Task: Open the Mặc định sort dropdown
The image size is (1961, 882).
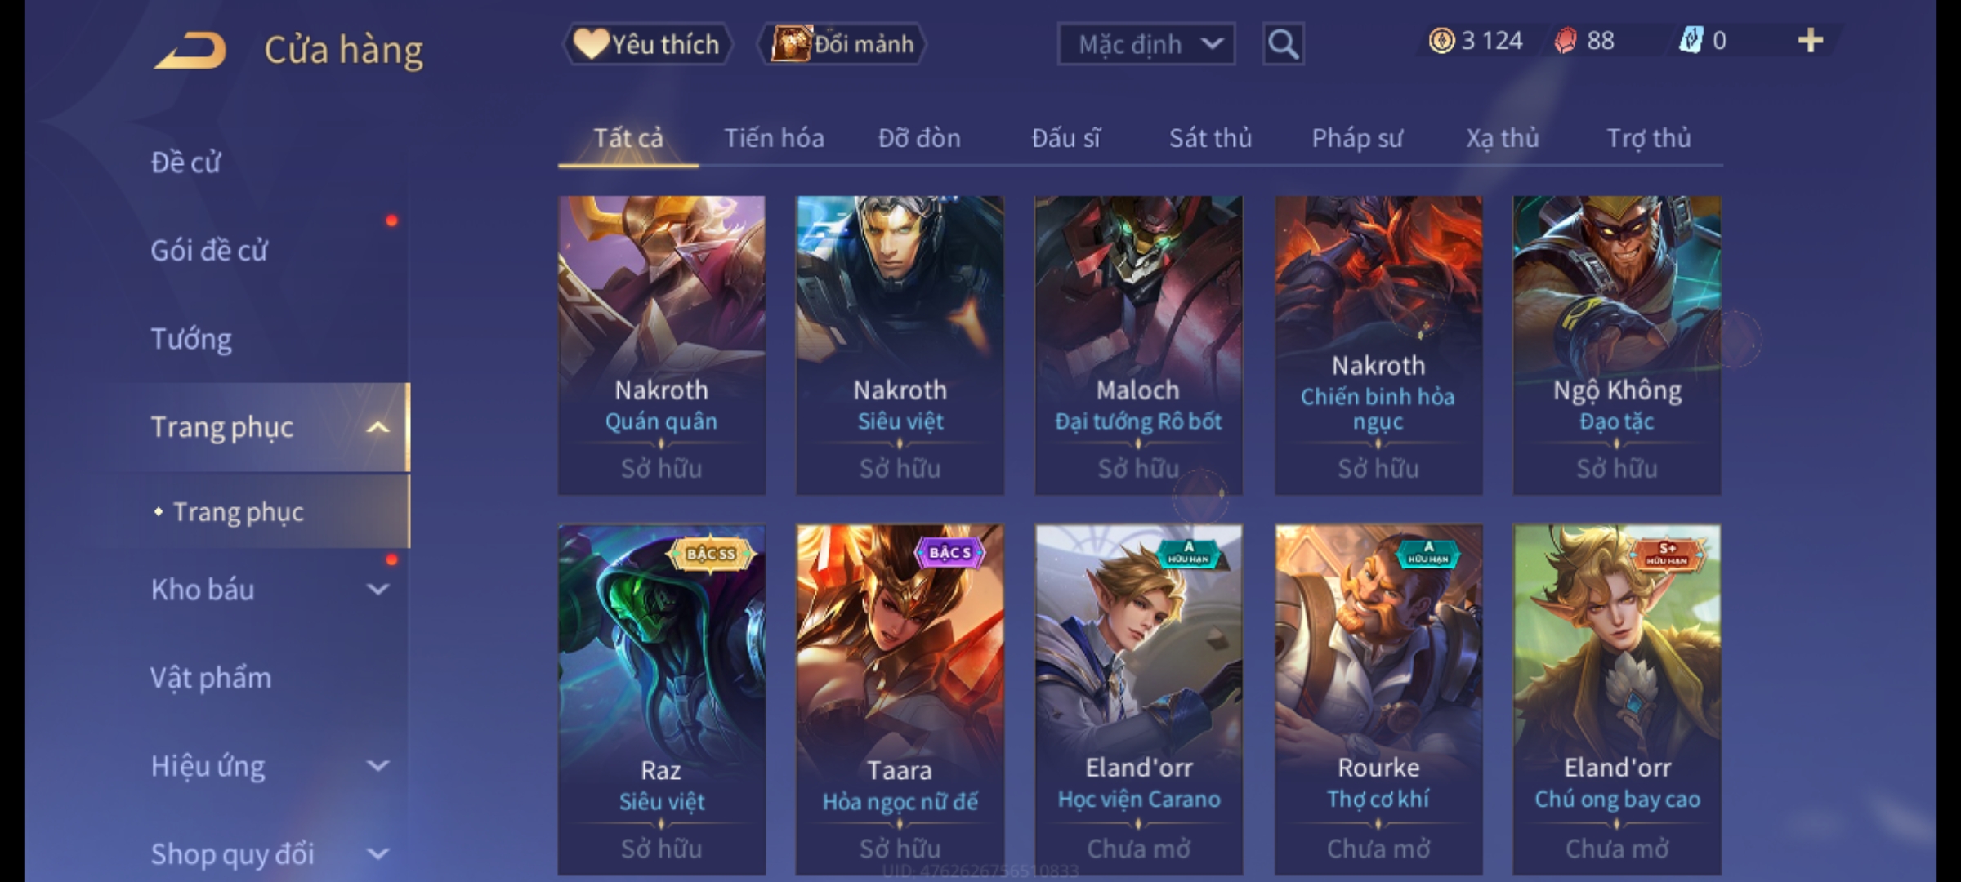Action: tap(1146, 44)
